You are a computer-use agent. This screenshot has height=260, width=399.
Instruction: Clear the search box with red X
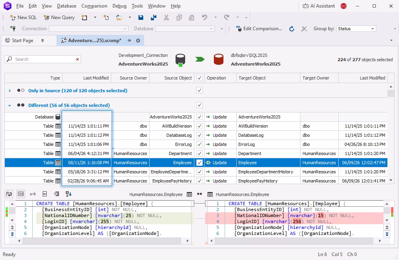tap(77, 59)
